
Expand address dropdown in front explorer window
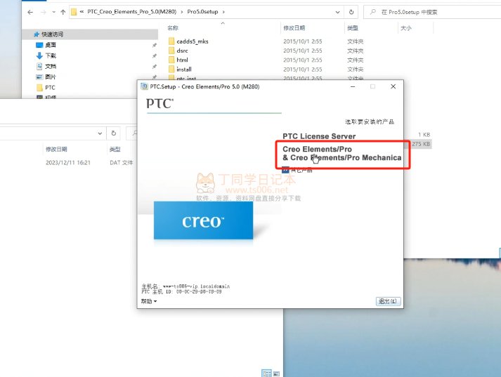(x=100, y=133)
